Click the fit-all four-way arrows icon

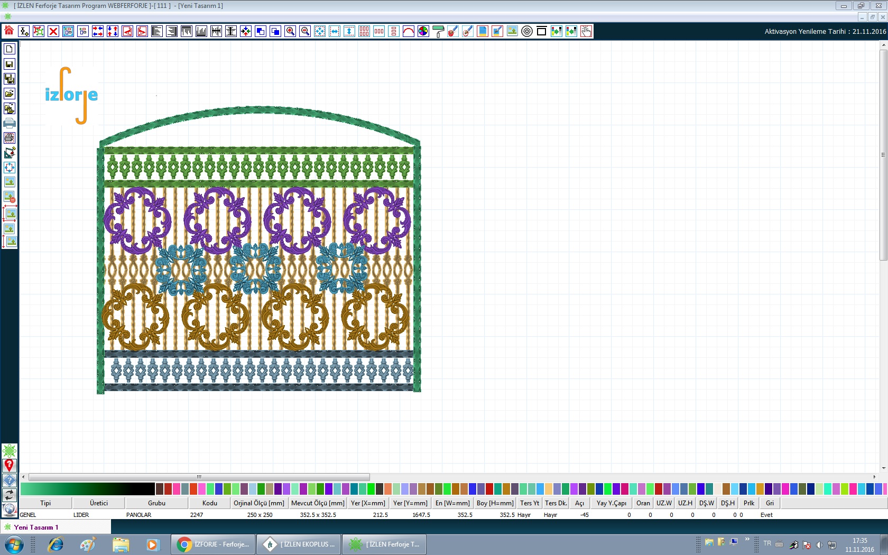coord(320,31)
